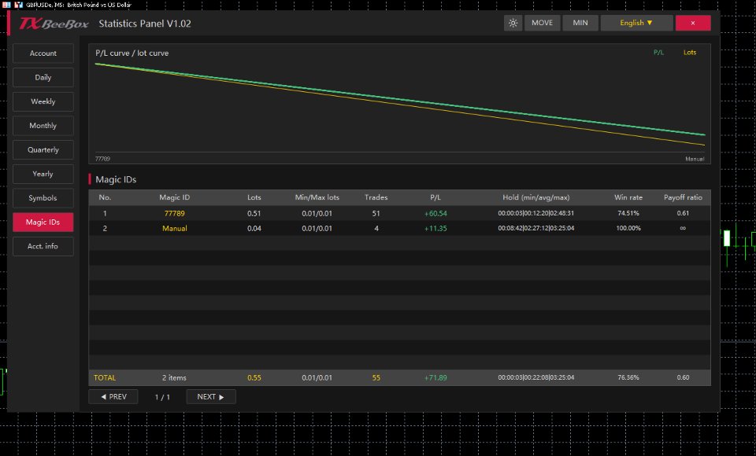Click Magic ID 77789 in the table
The image size is (756, 456).
pyautogui.click(x=175, y=213)
